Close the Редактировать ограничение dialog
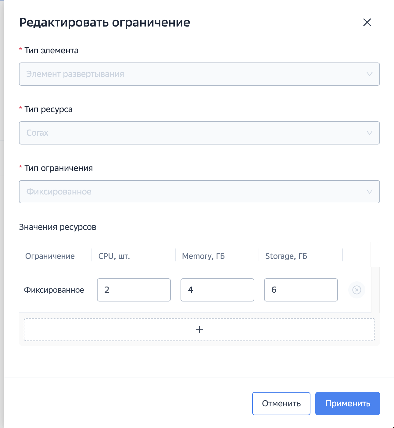 point(367,22)
